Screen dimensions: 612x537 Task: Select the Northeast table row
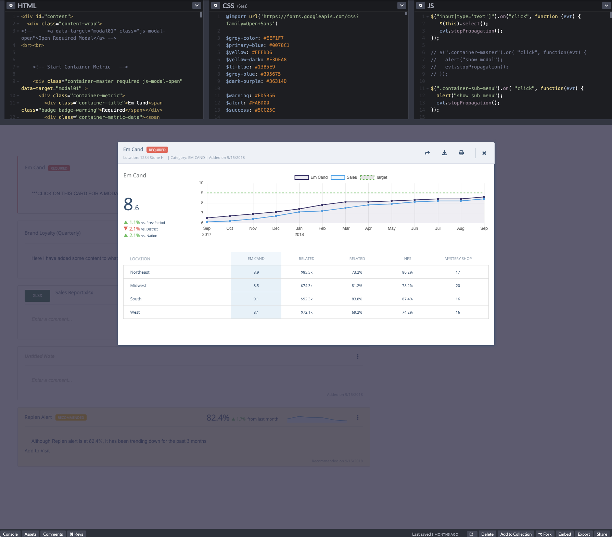[306, 272]
